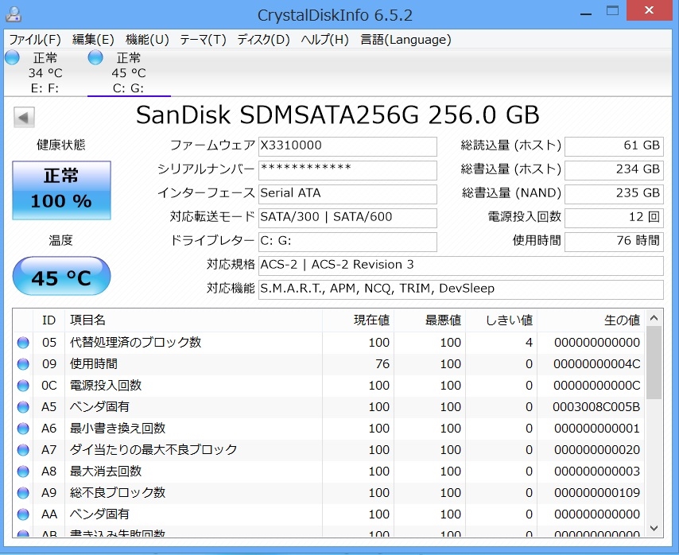Select row 代替処理済のブロック数
Viewport: 679px width, 555px height.
pos(328,343)
